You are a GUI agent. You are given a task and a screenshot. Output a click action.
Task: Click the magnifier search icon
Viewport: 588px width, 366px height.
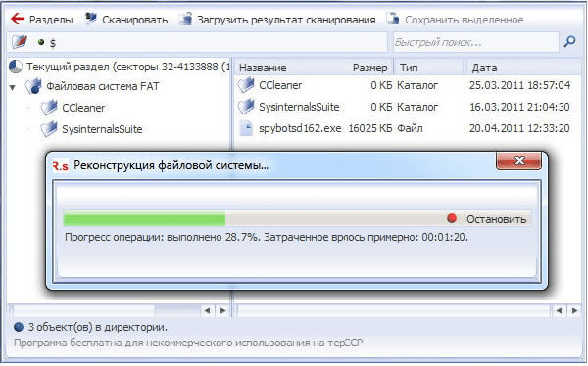569,41
